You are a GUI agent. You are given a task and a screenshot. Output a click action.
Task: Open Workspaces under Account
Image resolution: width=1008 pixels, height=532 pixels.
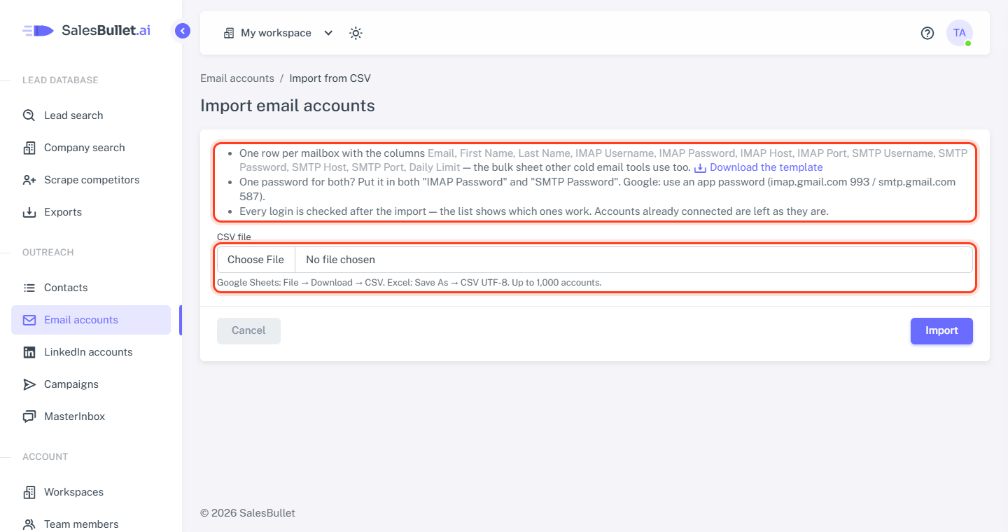pyautogui.click(x=91, y=492)
